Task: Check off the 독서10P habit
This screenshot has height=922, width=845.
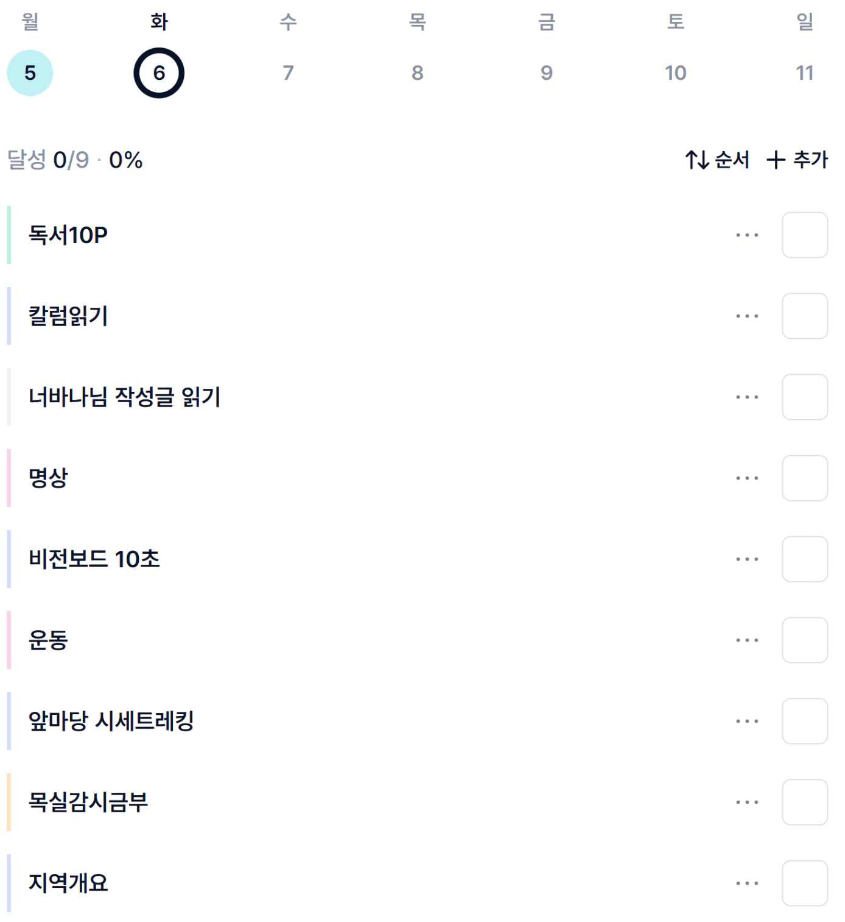Action: [804, 235]
